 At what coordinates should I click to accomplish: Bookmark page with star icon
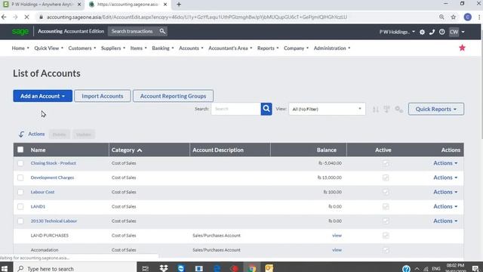pyautogui.click(x=453, y=17)
